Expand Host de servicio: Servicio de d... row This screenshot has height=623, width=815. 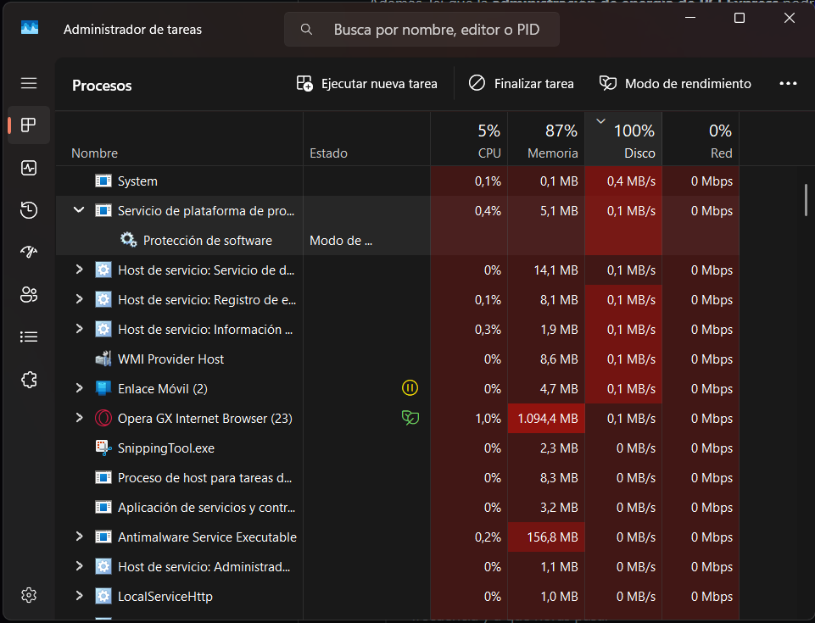coord(79,270)
